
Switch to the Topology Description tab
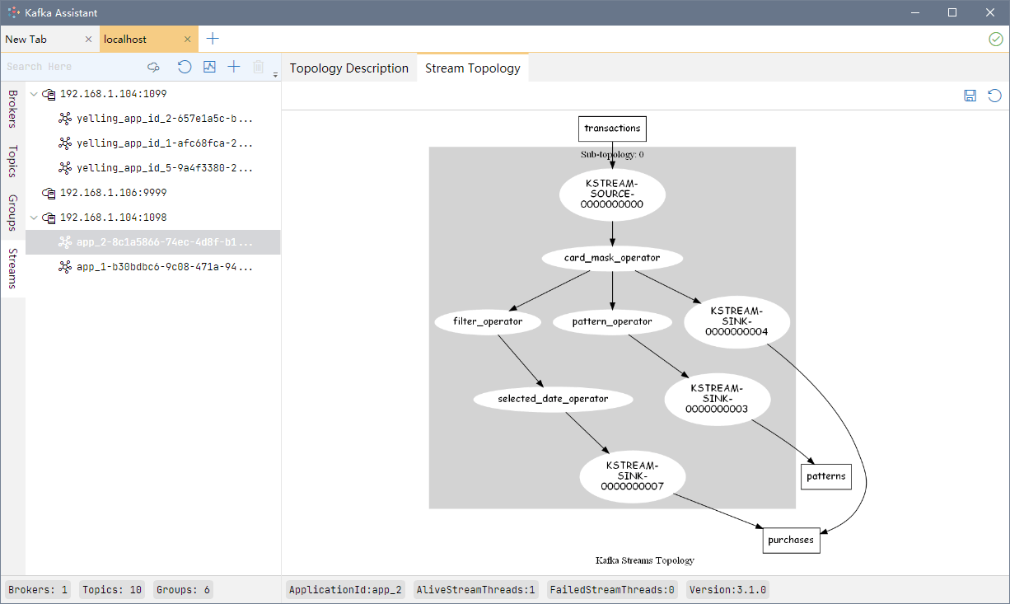tap(349, 68)
